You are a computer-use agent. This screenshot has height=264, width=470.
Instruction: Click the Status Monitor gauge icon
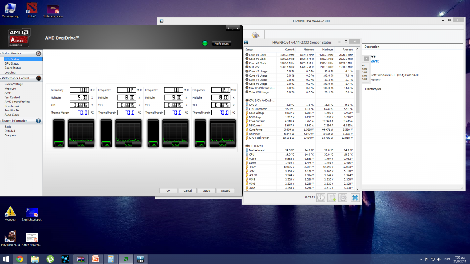point(38,53)
